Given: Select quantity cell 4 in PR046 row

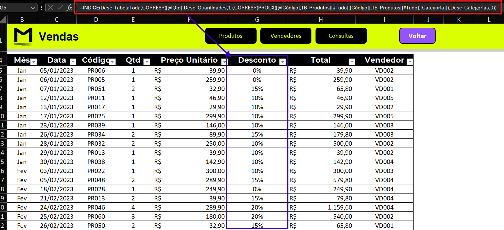Looking at the screenshot, I should point(133,207).
